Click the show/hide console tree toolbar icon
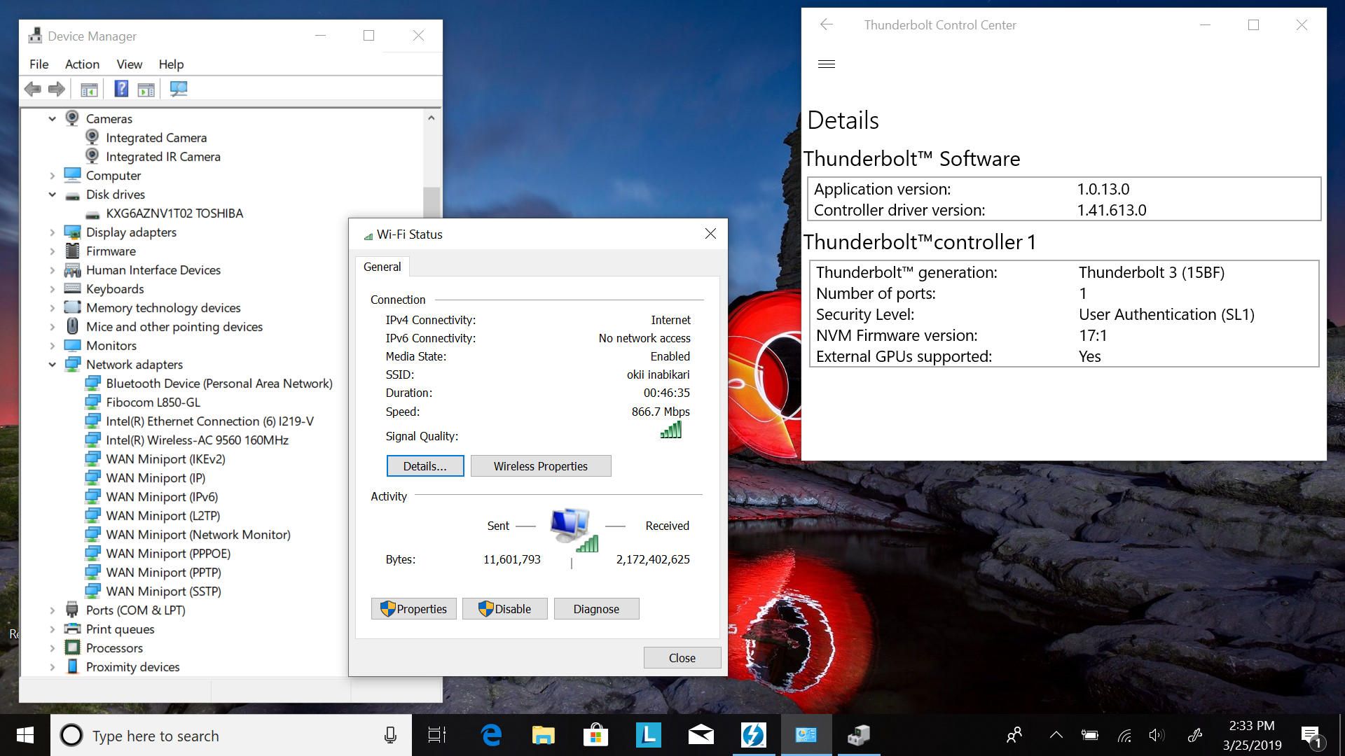The height and width of the screenshot is (756, 1345). [x=89, y=89]
